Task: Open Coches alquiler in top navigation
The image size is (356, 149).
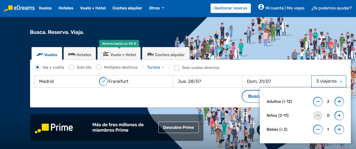Action: click(x=127, y=8)
